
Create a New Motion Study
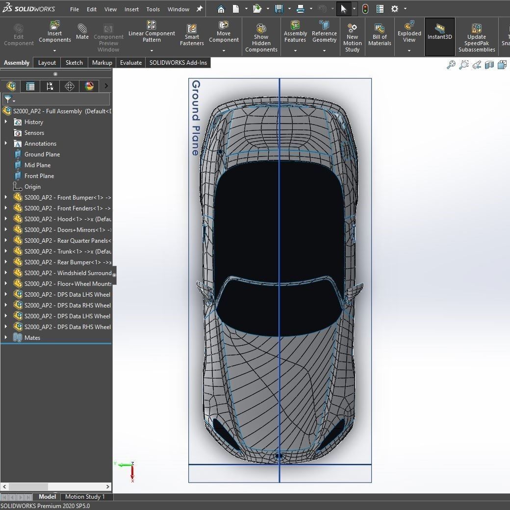coord(352,38)
